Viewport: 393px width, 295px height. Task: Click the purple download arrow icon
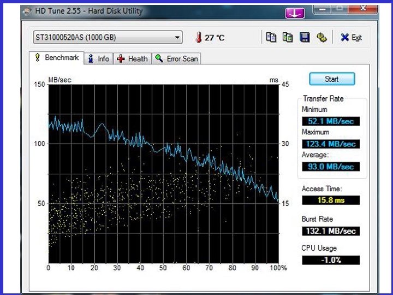[295, 12]
